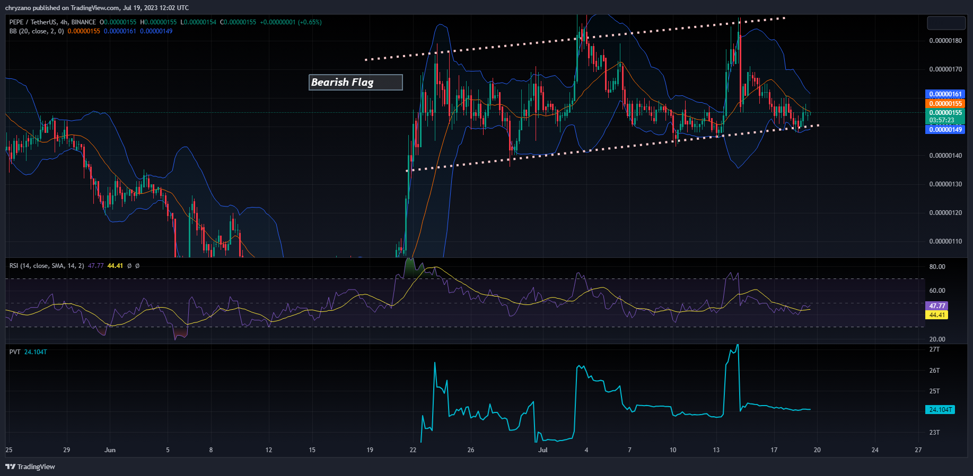
Task: Click the PEPE / TetherUS, 4h, BINANCE symbol title
Action: (52, 22)
